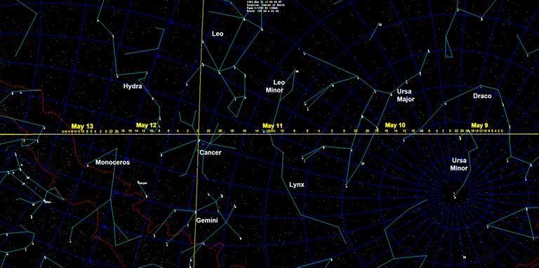Click the north celestial pole center
Viewport: 539px width, 268px height.
pyautogui.click(x=454, y=194)
